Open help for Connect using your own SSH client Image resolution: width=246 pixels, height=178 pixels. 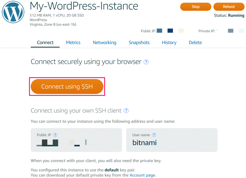(x=126, y=111)
